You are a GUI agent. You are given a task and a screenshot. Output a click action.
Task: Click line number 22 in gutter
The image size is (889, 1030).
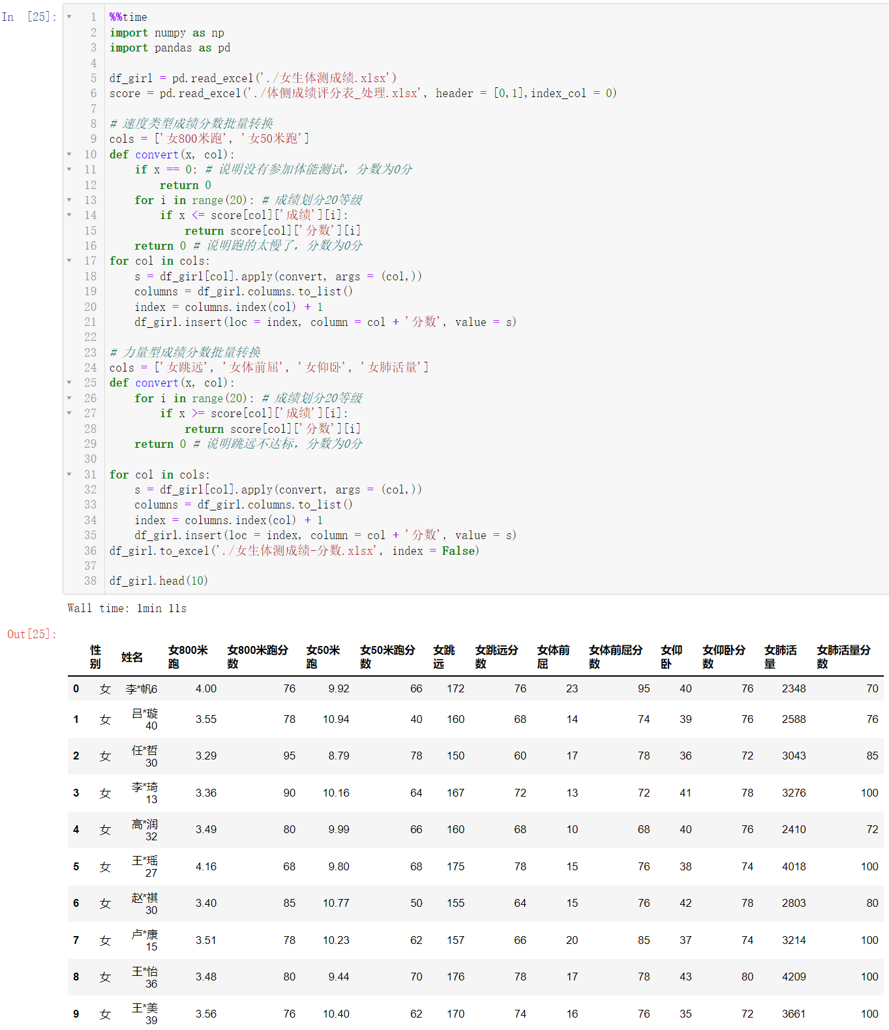point(90,337)
